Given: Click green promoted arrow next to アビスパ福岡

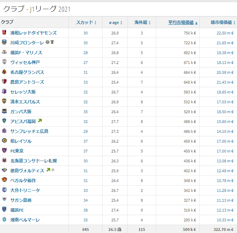Looking at the screenshot, I should pos(40,121).
